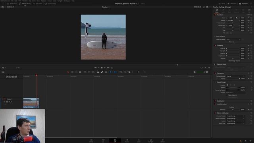Toggle the Dynamic Zoom enable switch

point(215,64)
